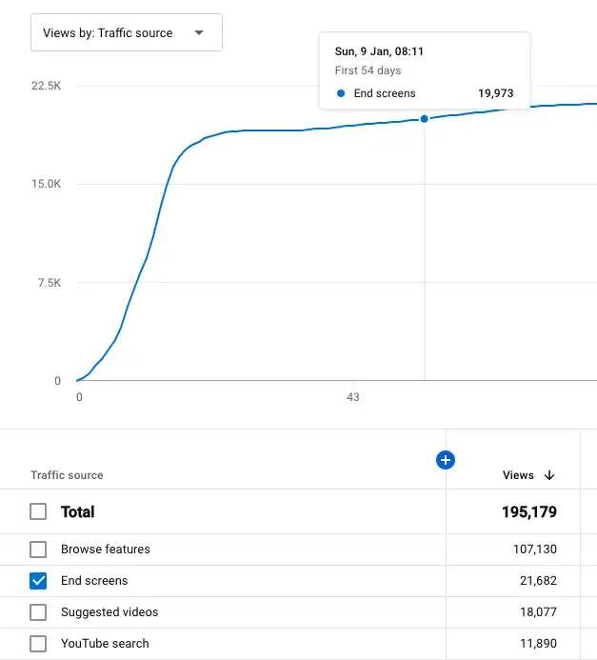Select the YouTube search checkbox
Viewport: 597px width, 660px height.
[x=38, y=644]
